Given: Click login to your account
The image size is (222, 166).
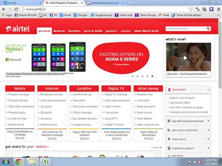Looking at the screenshot, I should tap(182, 98).
